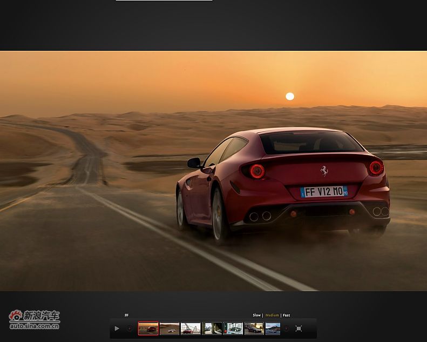Open the sixth thumbnail in the strip
The image size is (427, 342).
(x=254, y=328)
